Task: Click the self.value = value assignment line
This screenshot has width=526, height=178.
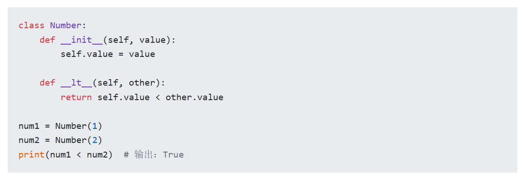Action: (107, 54)
